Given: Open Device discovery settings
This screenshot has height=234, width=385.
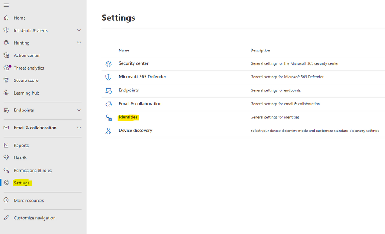Looking at the screenshot, I should click(x=136, y=131).
